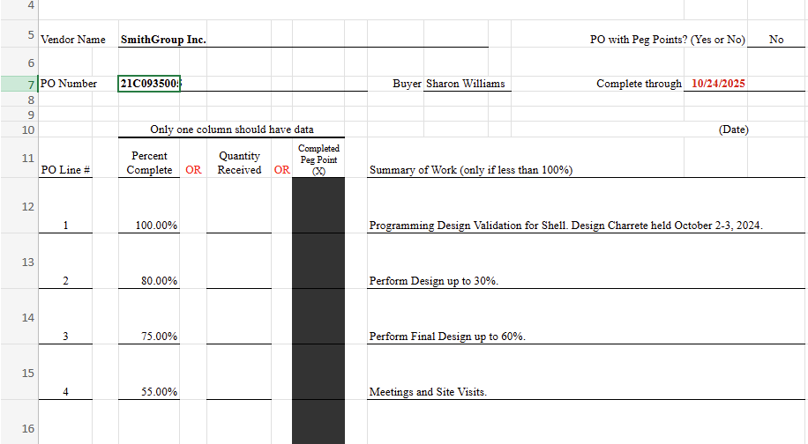Viewport: 808px width, 444px height.
Task: Select the Sharon Williams buyer cell
Action: 466,84
